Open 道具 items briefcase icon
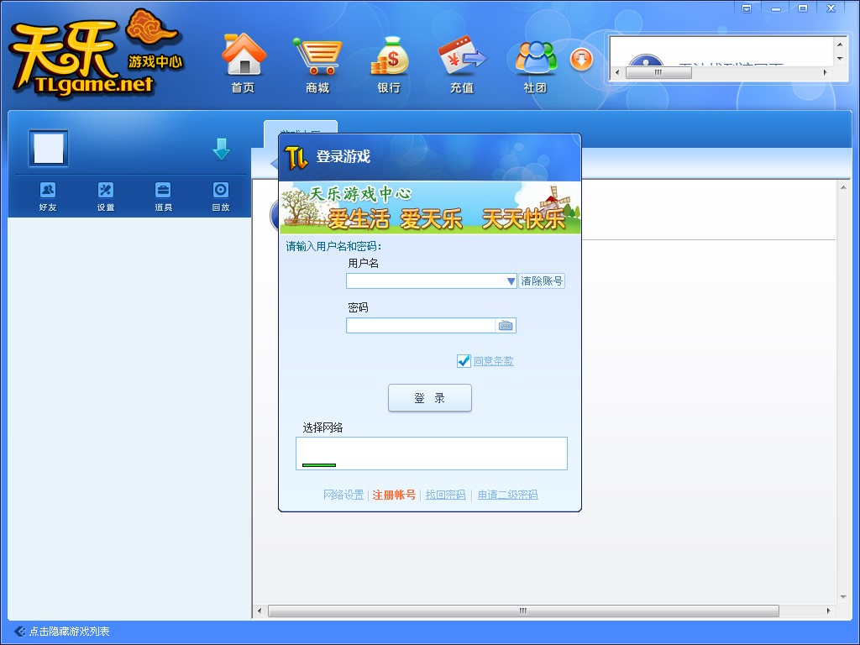This screenshot has height=645, width=860. coord(163,190)
